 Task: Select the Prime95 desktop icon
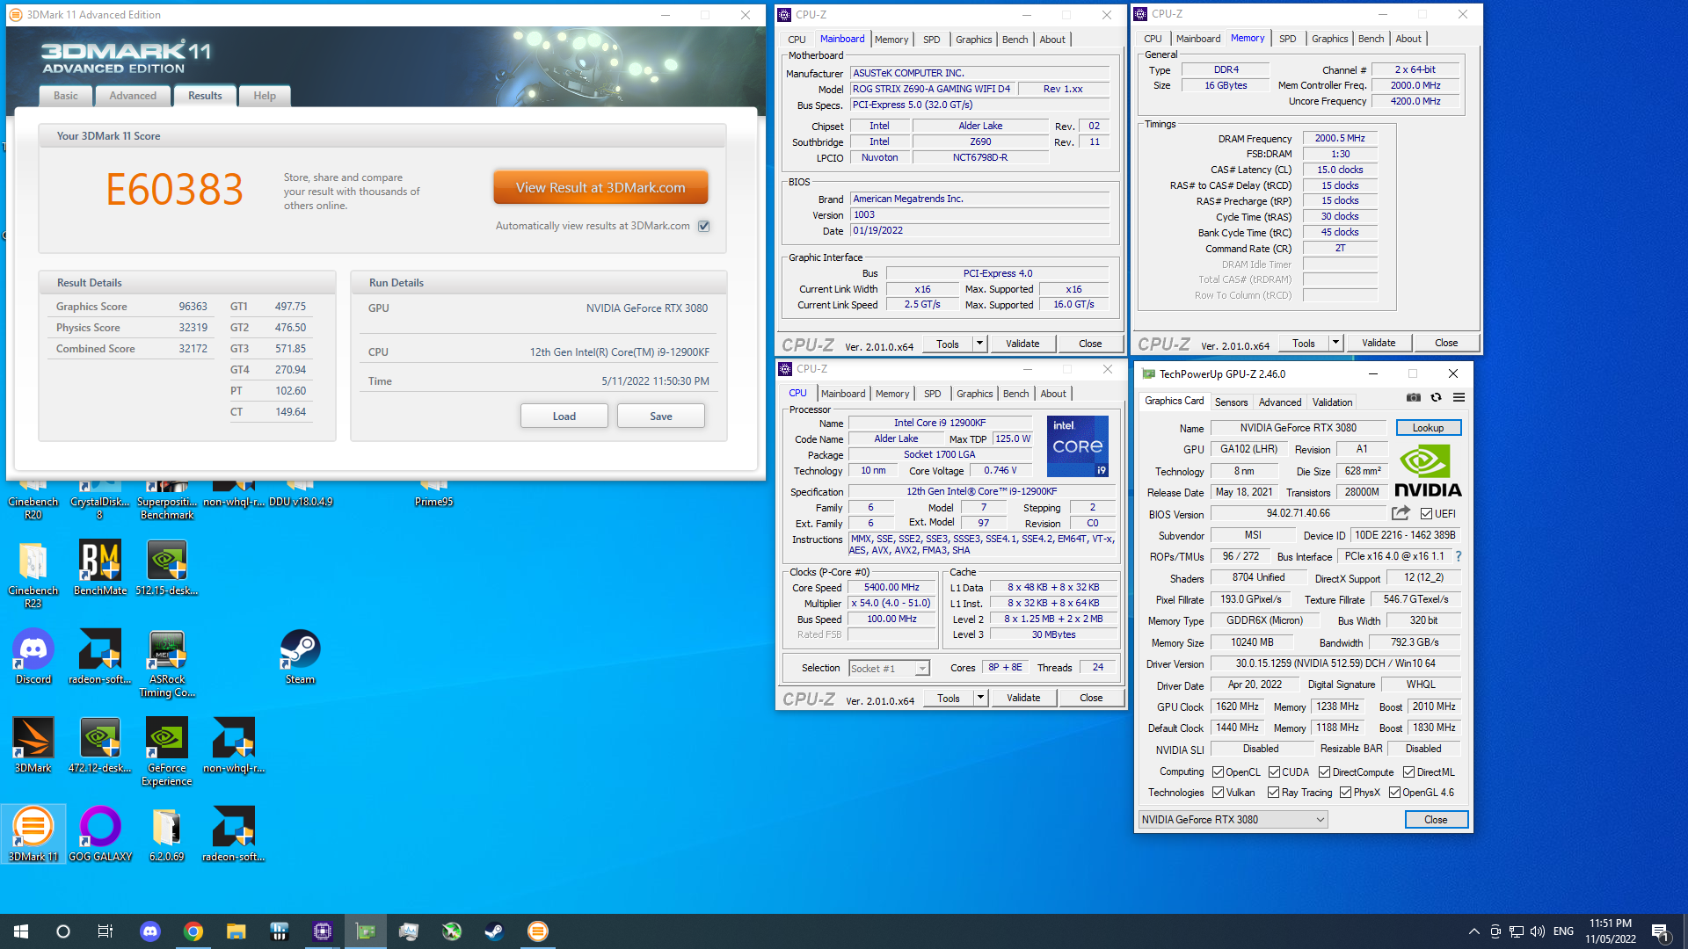point(433,494)
